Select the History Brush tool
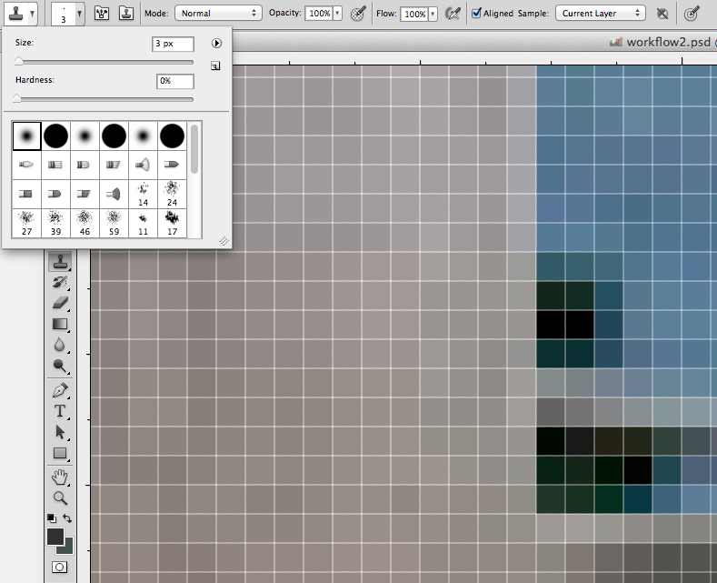The width and height of the screenshot is (717, 583). pos(60,282)
